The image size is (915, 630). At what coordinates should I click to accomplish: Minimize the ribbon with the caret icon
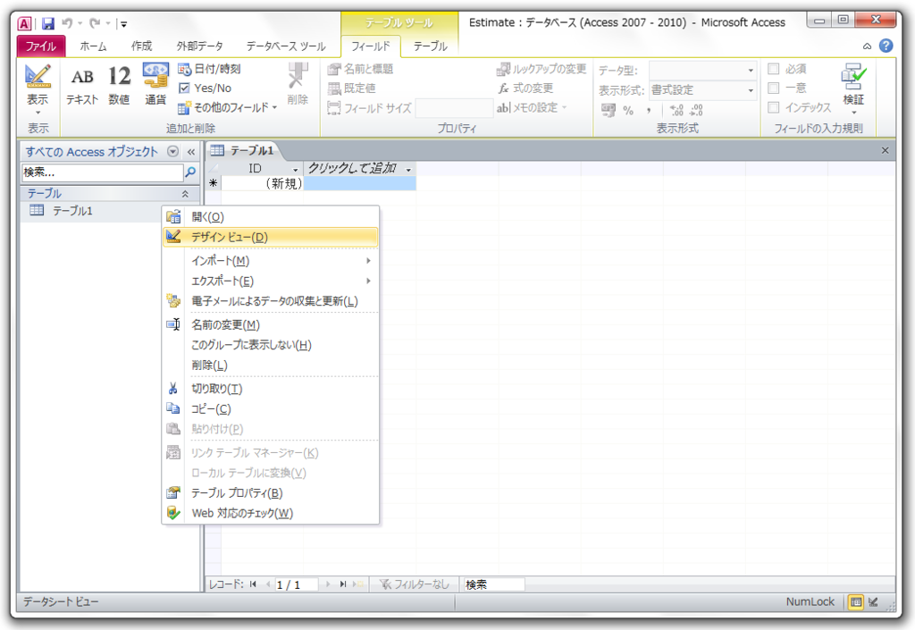coord(867,46)
